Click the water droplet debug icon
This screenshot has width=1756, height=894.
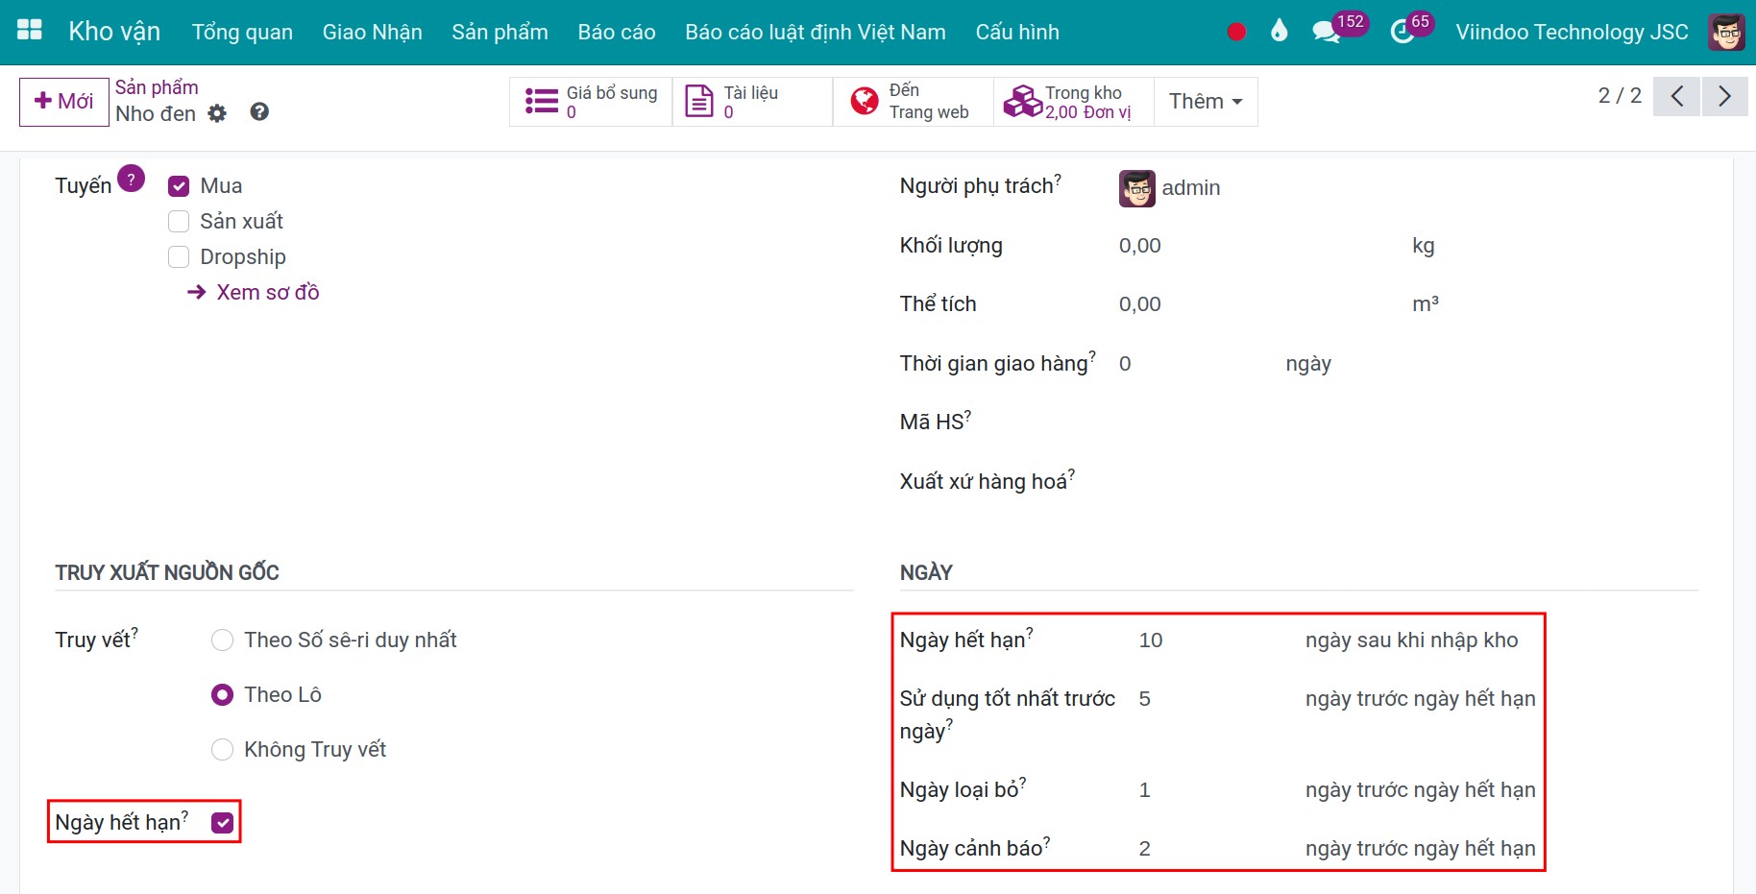click(1279, 32)
